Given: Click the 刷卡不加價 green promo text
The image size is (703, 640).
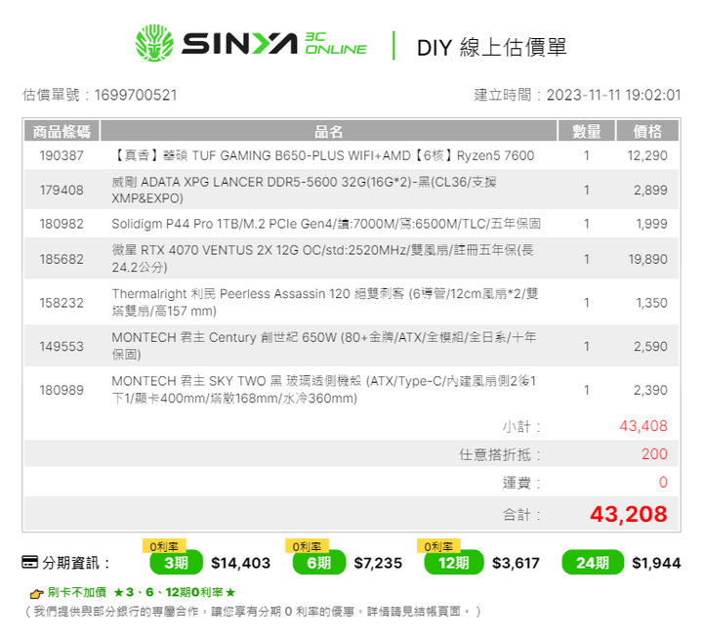Looking at the screenshot, I should pos(142,592).
